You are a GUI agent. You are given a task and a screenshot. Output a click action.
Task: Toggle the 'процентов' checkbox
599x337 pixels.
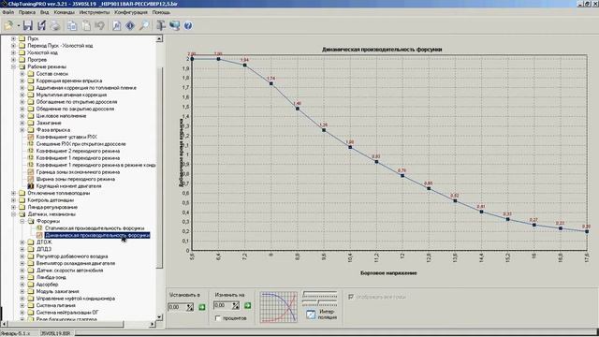point(218,318)
